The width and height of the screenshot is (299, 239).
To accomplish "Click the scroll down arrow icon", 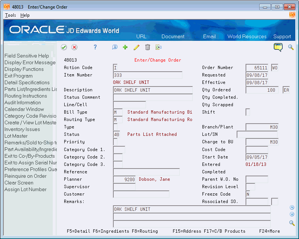I will tap(292, 214).
